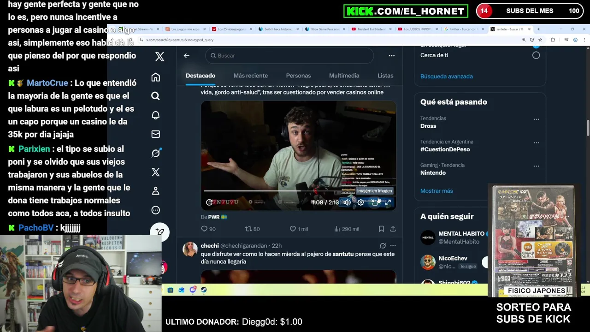
Task: Open the 'Xbox Game Pass' browser tab
Action: pyautogui.click(x=325, y=29)
